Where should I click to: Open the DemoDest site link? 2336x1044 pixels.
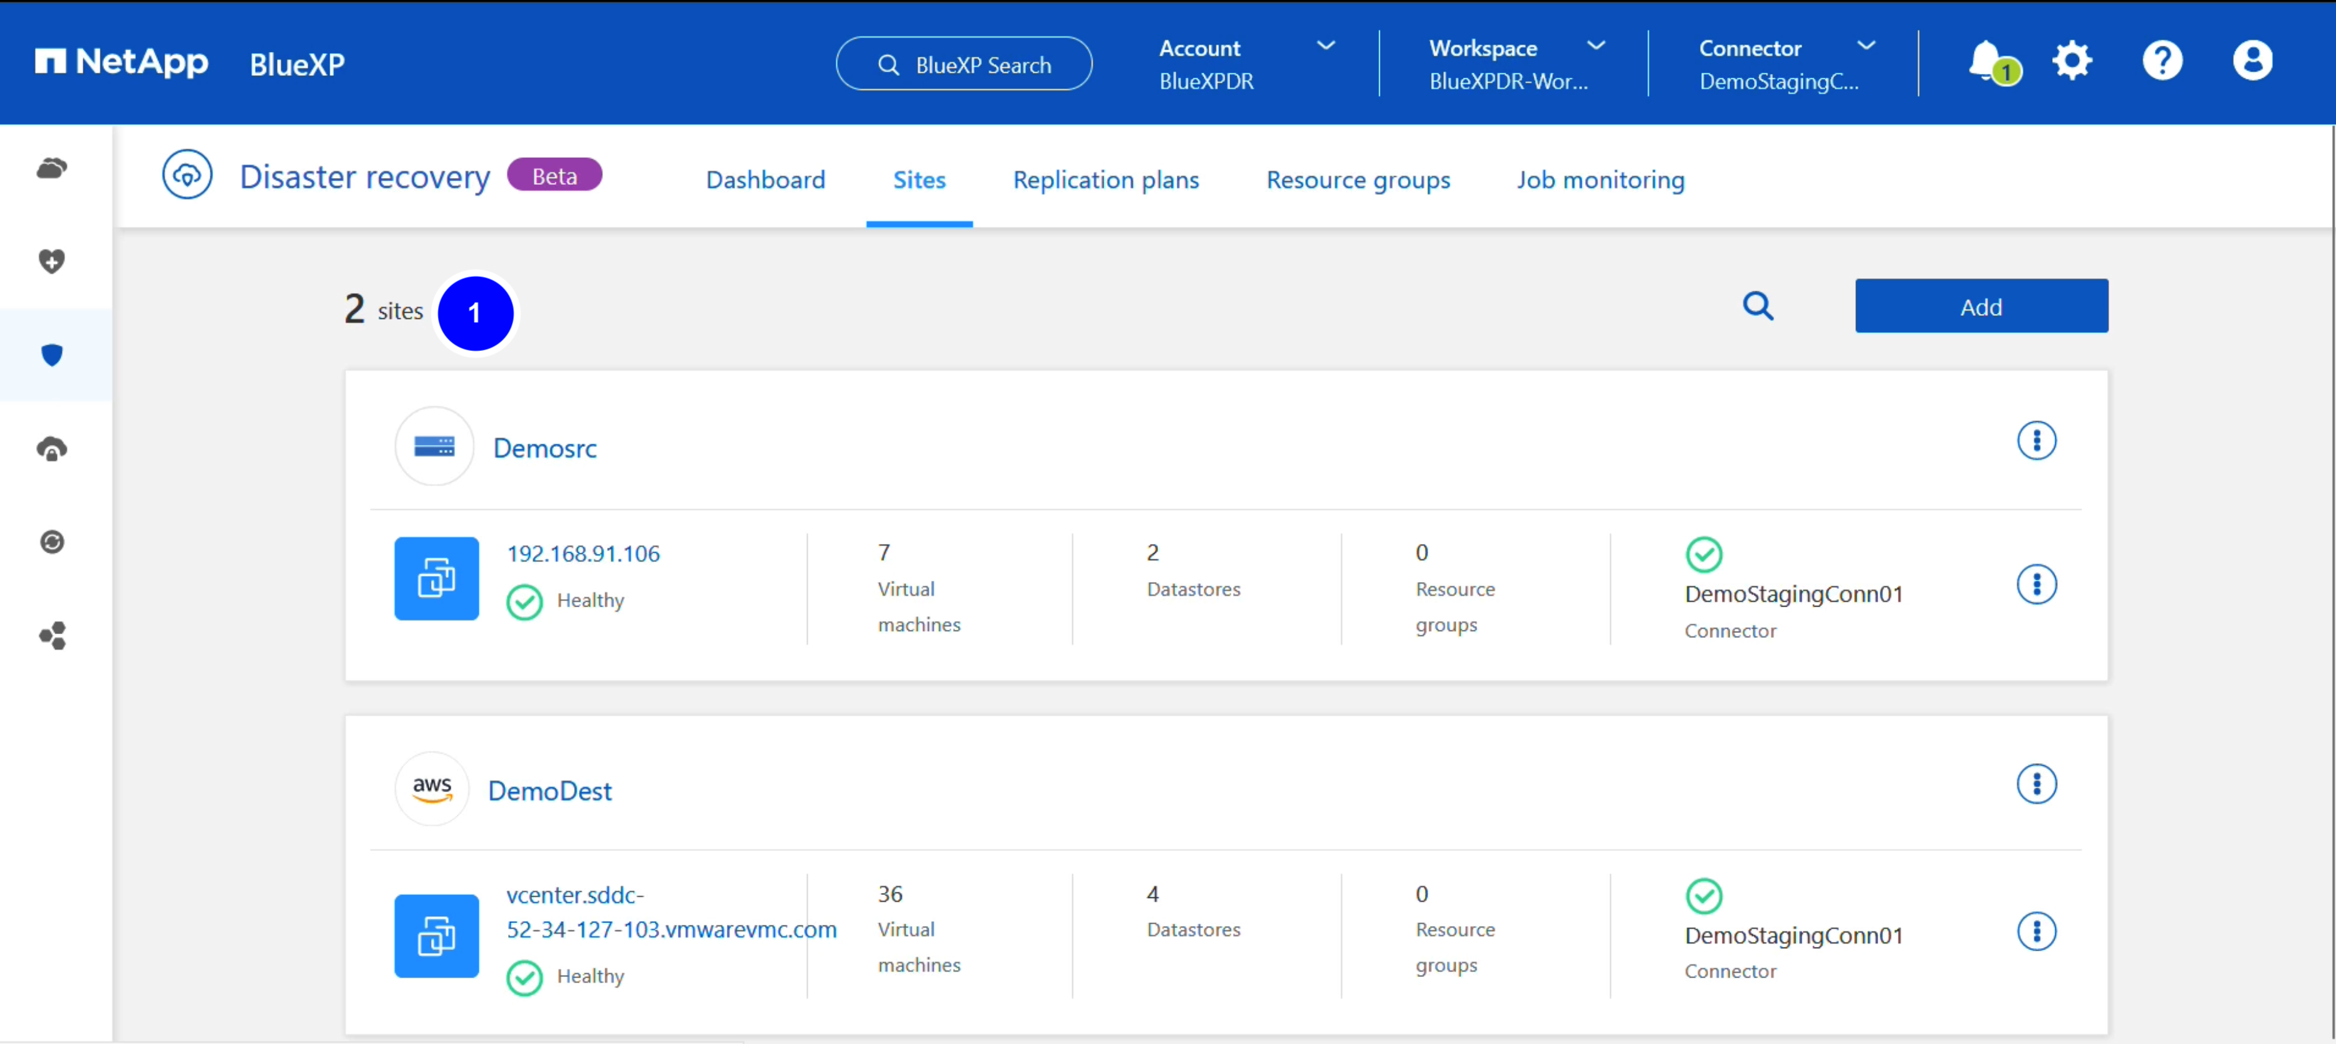(x=550, y=791)
